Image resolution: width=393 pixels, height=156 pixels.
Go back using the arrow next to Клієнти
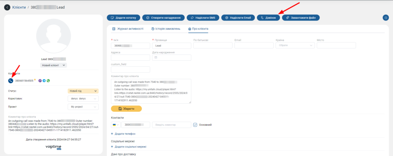7,7
